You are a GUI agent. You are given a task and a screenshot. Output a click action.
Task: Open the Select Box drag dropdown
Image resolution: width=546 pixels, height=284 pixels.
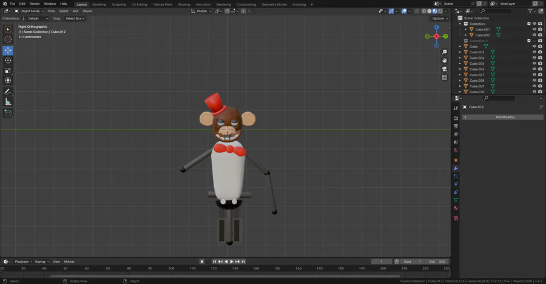click(75, 18)
